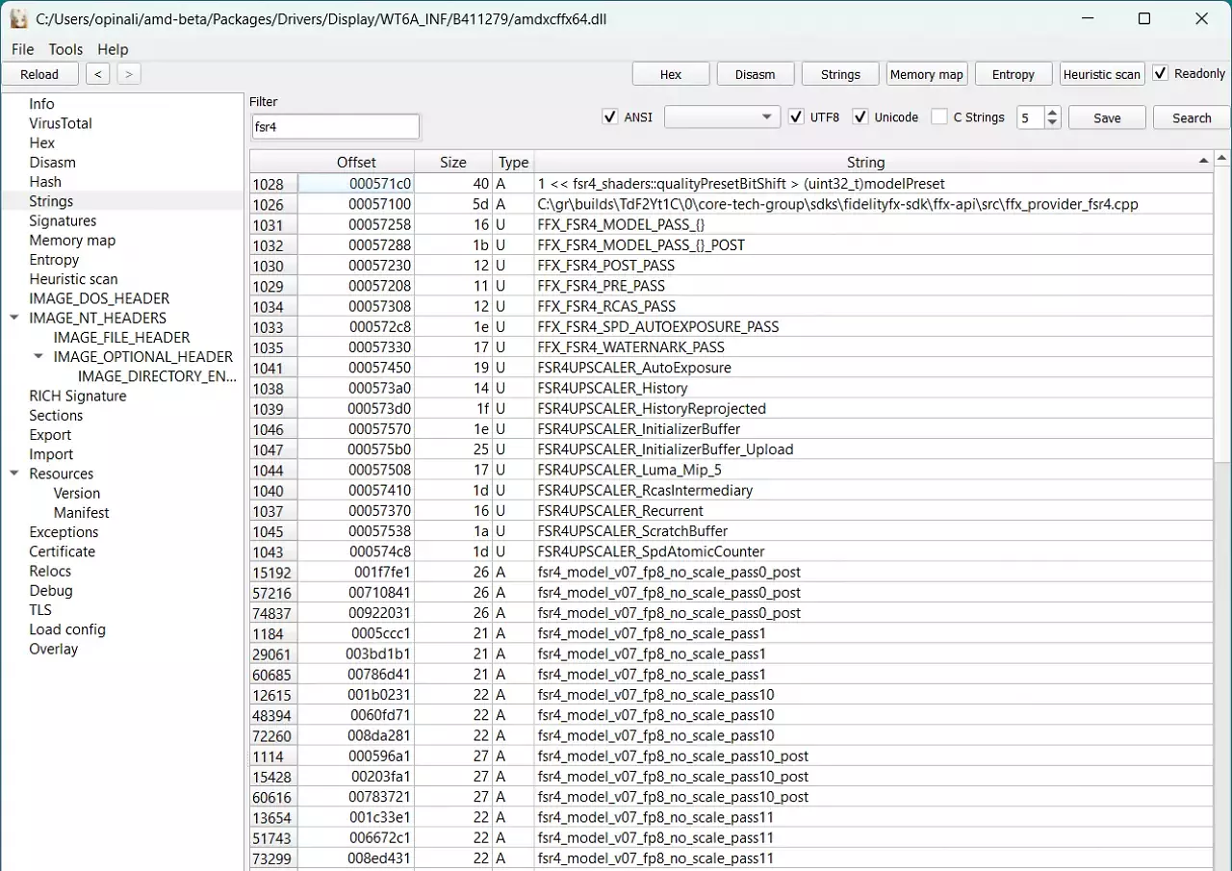
Task: Select IMAGE_FILE_HEADER in the sidebar tree
Action: [x=122, y=337]
